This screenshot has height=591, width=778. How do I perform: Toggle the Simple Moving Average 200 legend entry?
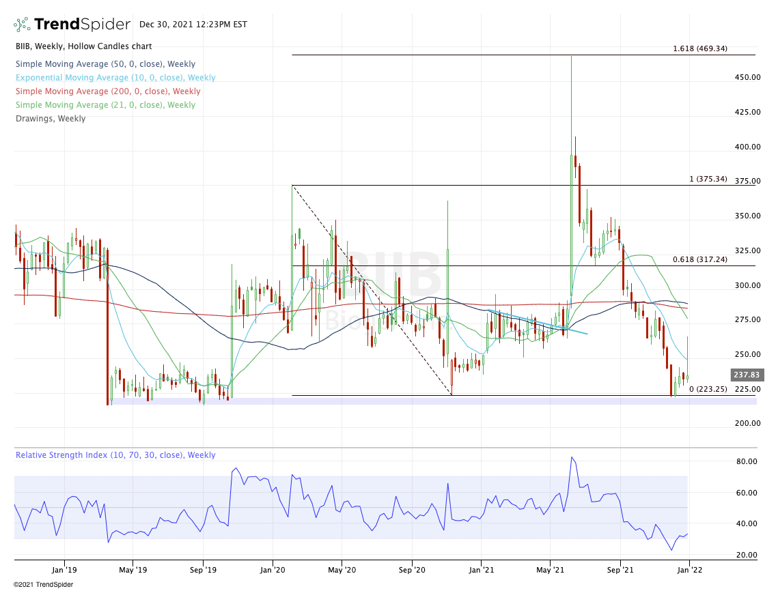coord(108,91)
